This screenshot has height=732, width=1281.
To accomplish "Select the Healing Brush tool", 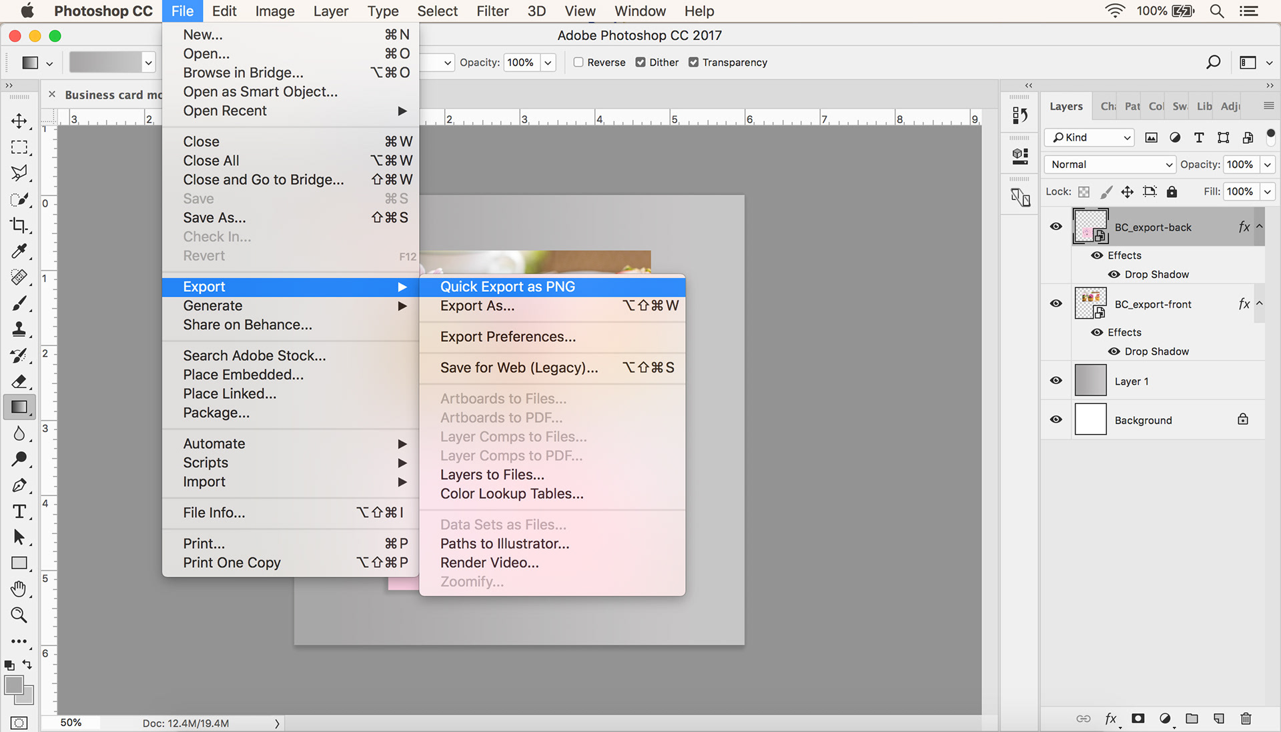I will coord(19,277).
